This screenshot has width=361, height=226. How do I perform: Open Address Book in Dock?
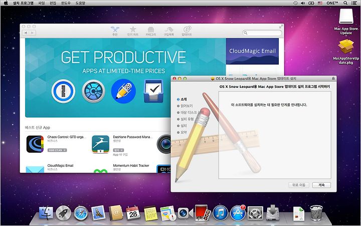tap(116, 212)
